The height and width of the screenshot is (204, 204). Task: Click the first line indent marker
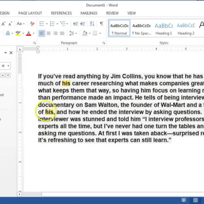pyautogui.click(x=38, y=48)
